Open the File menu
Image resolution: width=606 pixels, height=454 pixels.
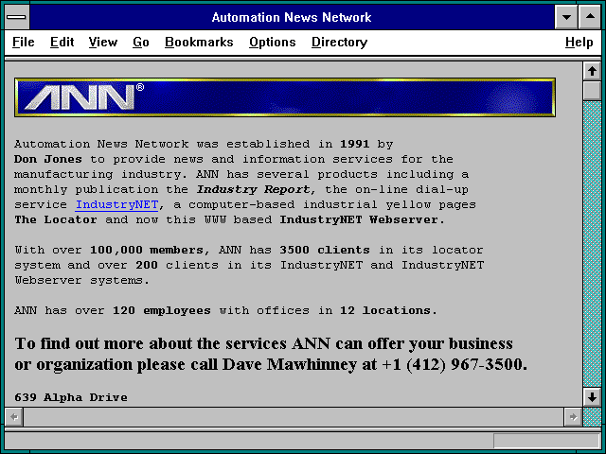(x=23, y=42)
